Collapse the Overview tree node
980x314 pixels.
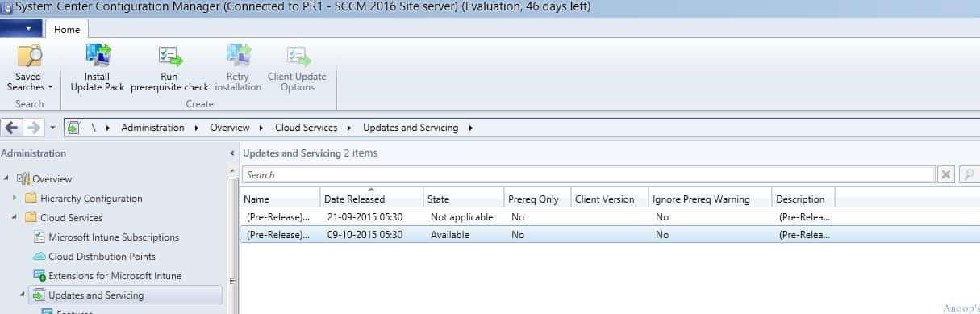7,179
